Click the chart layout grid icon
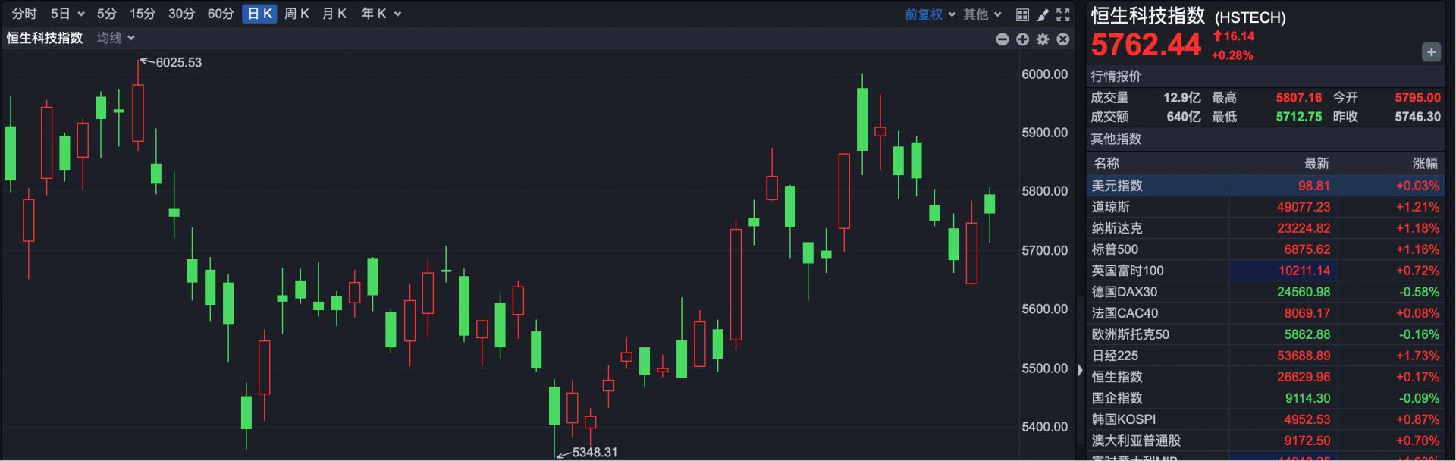 click(1022, 14)
